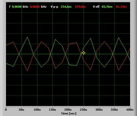The width and height of the screenshot is (137, 116).
Task: Select the red frequency value 9,9600
Action: 35,7
